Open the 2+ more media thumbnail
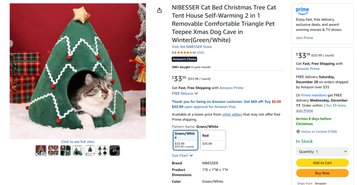This screenshot has height=185, width=357. click(115, 151)
